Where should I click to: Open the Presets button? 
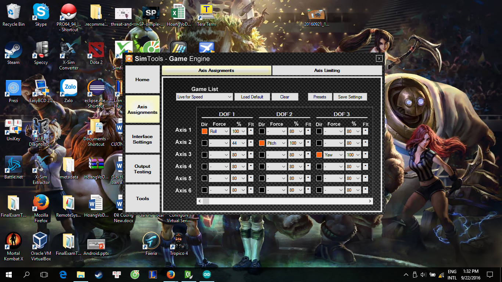pos(320,97)
